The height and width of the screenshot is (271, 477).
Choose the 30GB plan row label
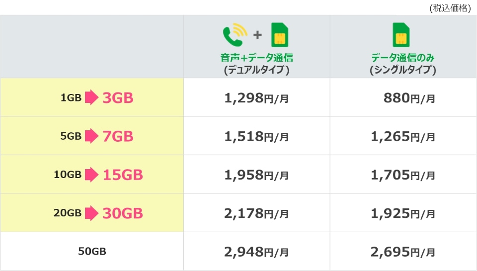(123, 213)
